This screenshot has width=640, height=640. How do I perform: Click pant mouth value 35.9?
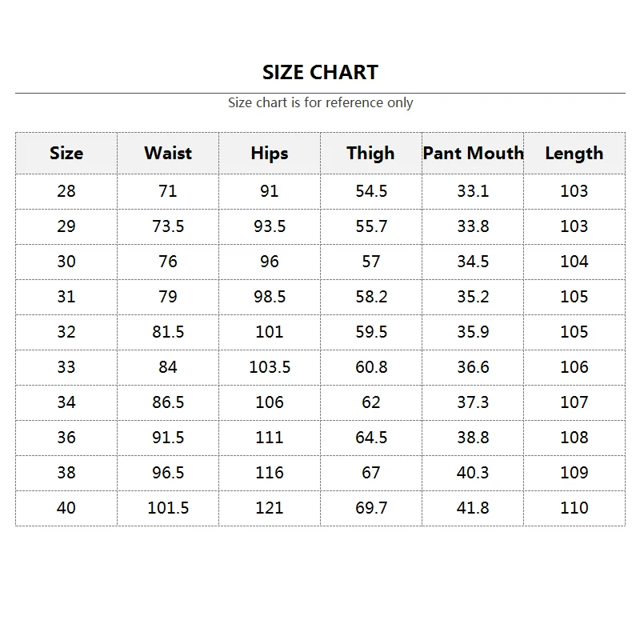click(x=473, y=332)
